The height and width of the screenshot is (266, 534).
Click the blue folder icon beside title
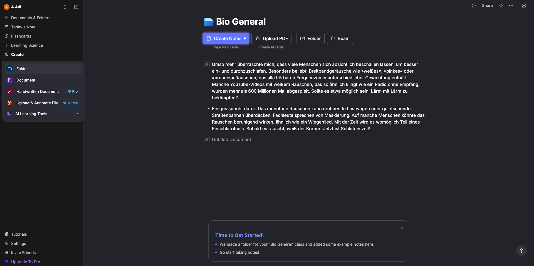pos(209,22)
